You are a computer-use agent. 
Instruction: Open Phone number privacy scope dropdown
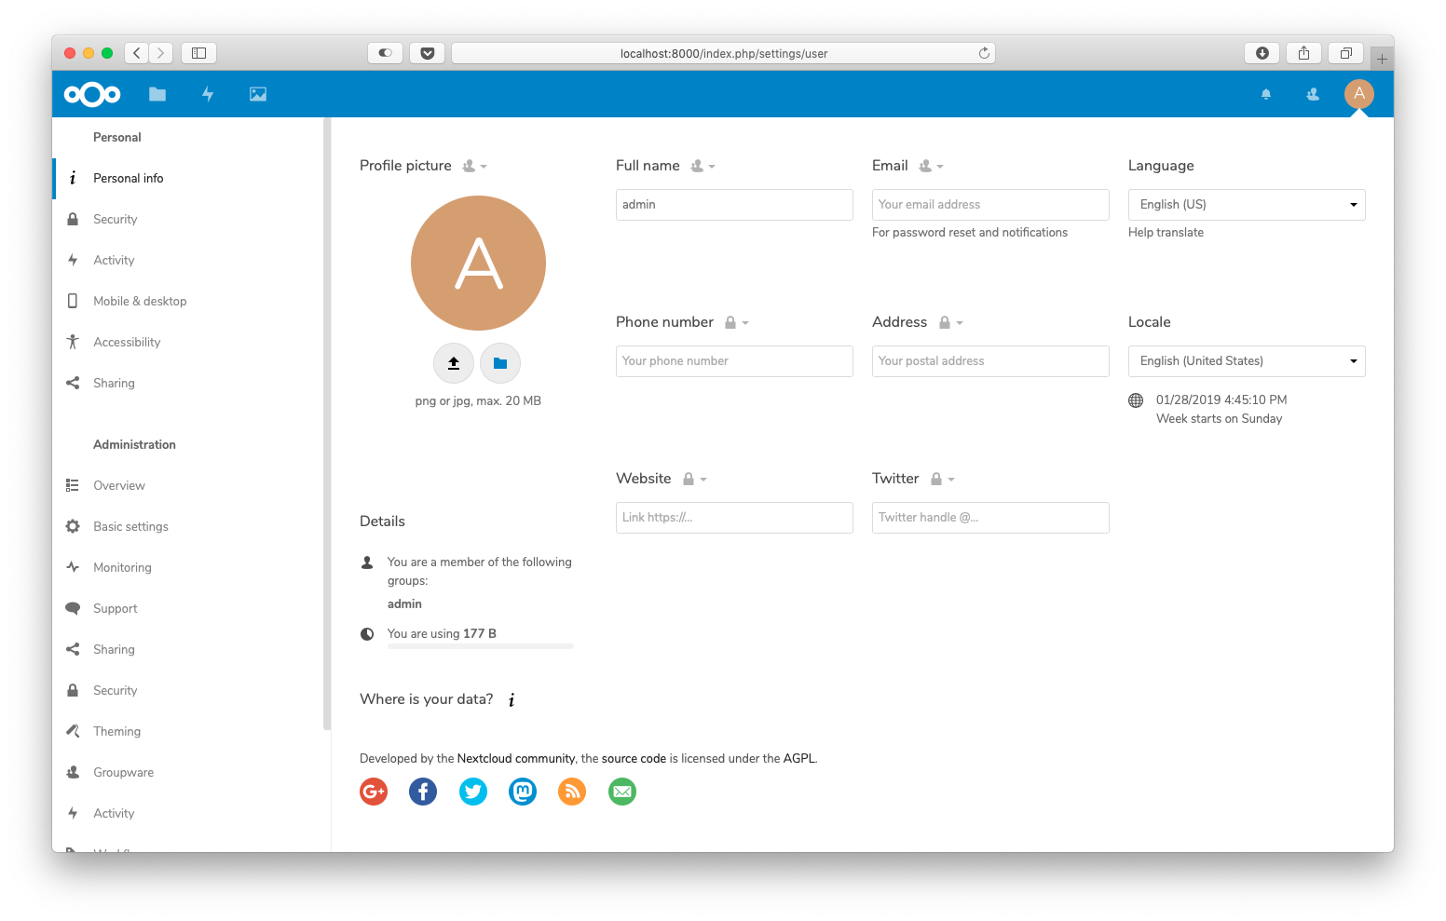click(737, 322)
